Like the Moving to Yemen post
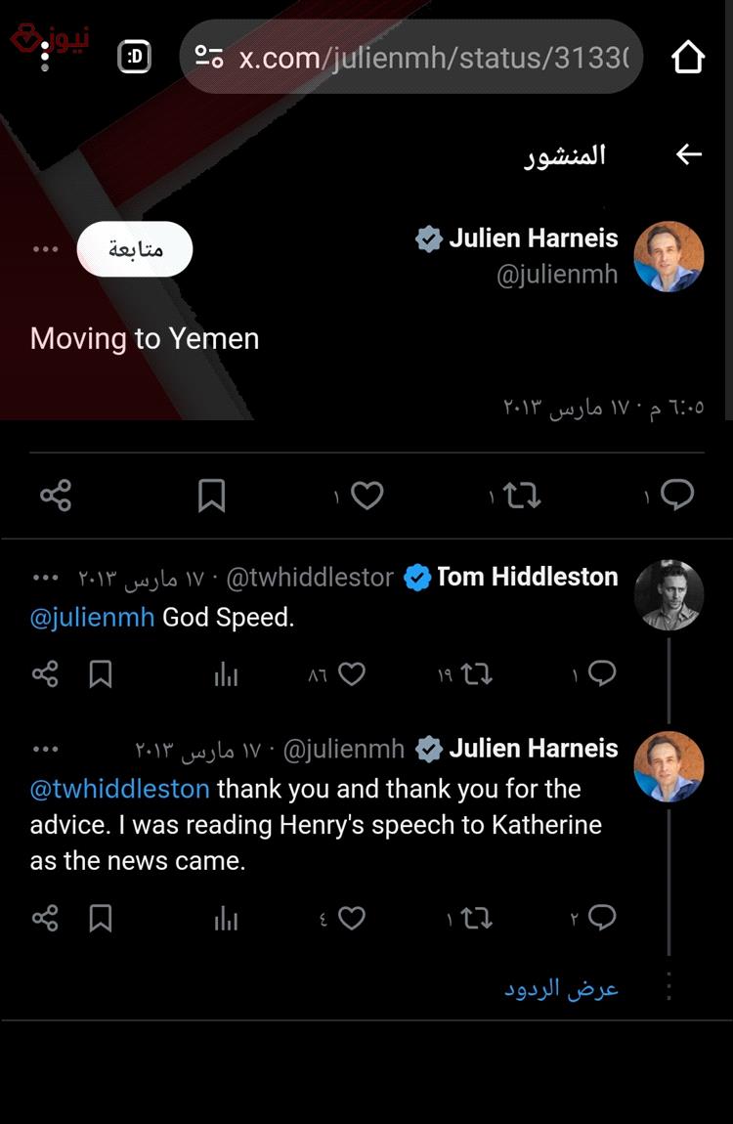 [x=366, y=496]
